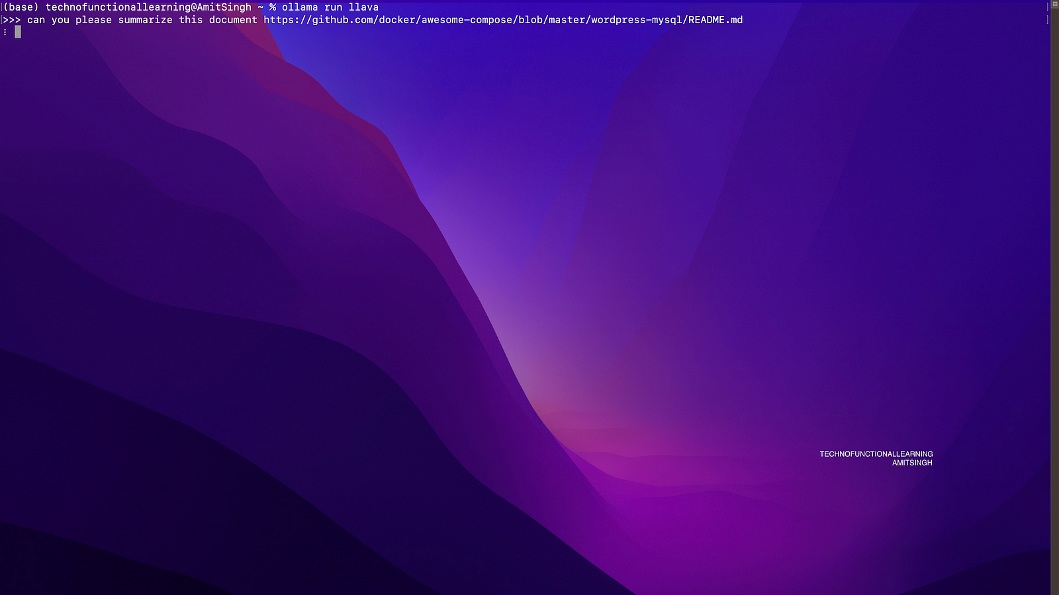The width and height of the screenshot is (1059, 595).
Task: Click the right-edge mark bracket on the second line
Action: [x=1047, y=20]
